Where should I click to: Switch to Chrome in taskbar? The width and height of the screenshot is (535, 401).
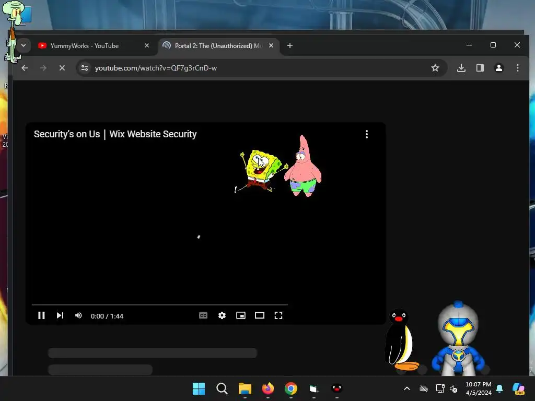pyautogui.click(x=290, y=388)
